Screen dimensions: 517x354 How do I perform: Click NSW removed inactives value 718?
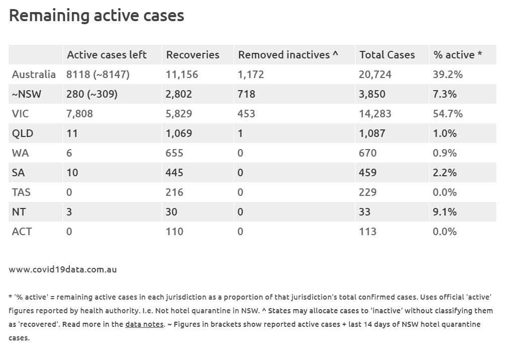[x=247, y=94]
